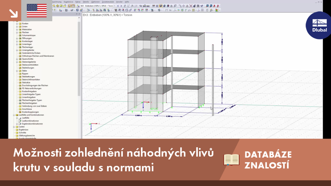The width and height of the screenshot is (331, 186).
Task: Open the Fenster menu
Action: [x=119, y=2]
